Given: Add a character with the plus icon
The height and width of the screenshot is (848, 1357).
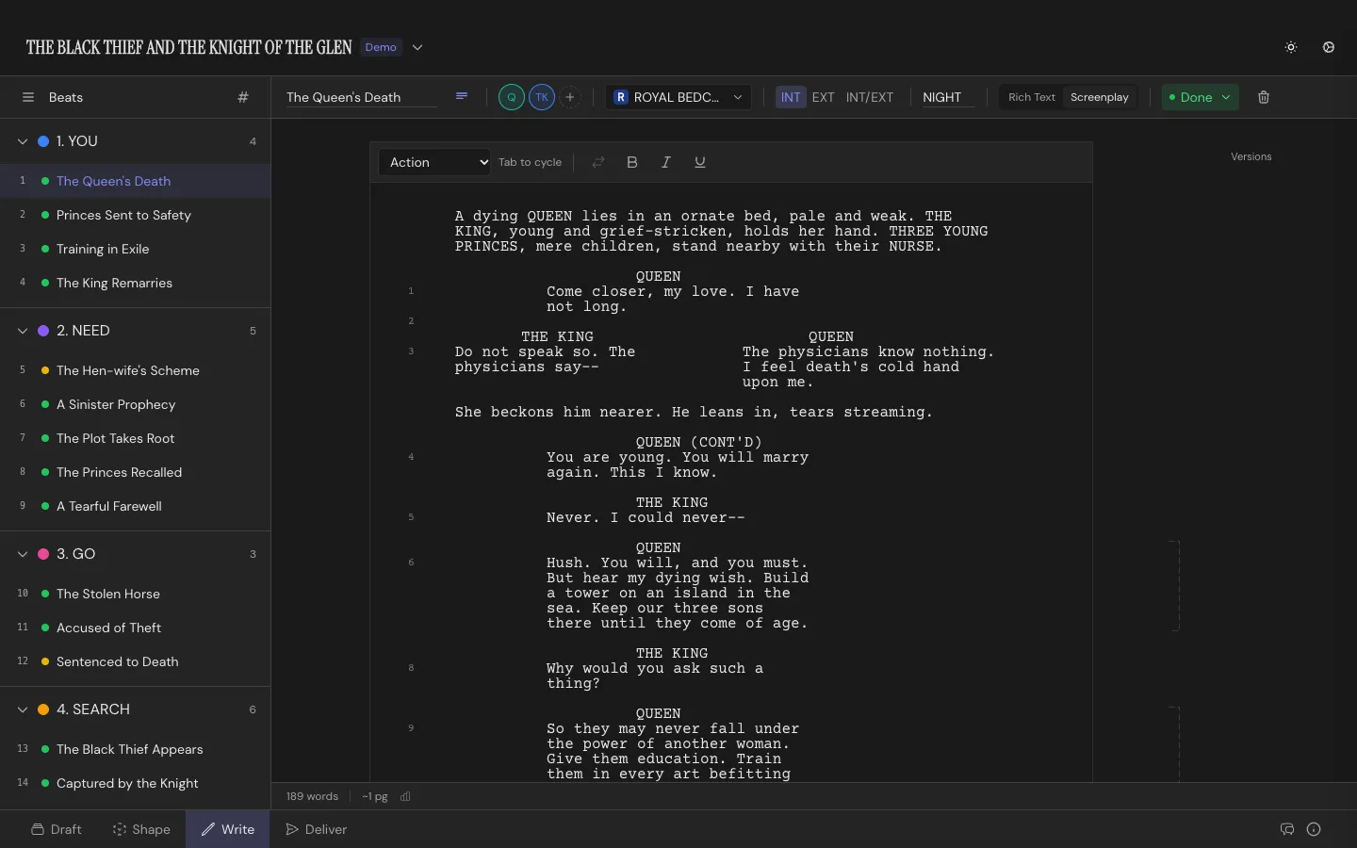Looking at the screenshot, I should coord(570,97).
